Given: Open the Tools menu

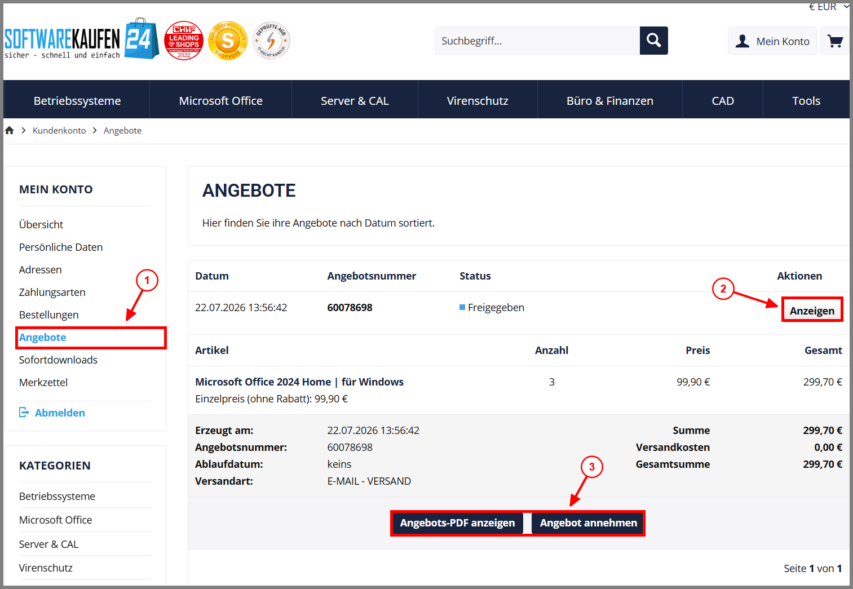Looking at the screenshot, I should pos(806,101).
